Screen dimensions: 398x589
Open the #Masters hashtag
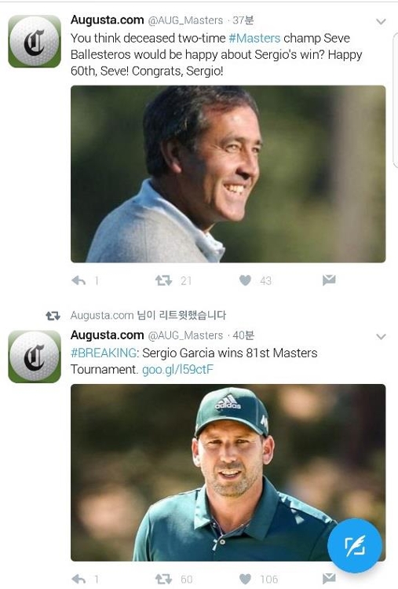point(254,38)
